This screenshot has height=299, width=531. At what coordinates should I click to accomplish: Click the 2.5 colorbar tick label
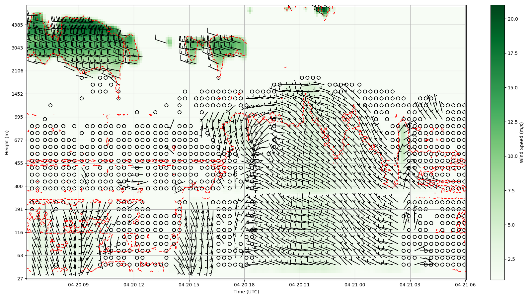coord(514,259)
